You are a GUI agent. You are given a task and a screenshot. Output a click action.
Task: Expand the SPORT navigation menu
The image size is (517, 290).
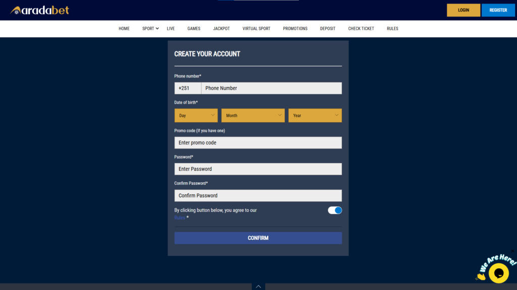[x=149, y=29]
